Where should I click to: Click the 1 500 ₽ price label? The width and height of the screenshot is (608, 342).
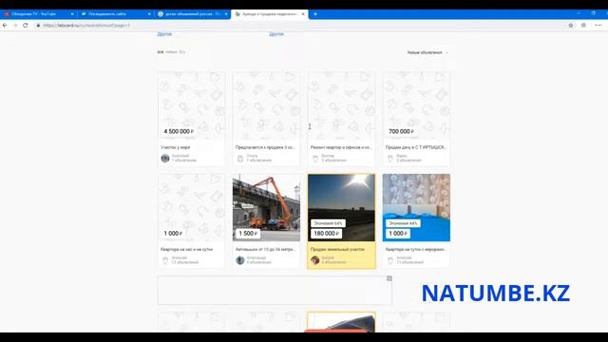click(248, 234)
